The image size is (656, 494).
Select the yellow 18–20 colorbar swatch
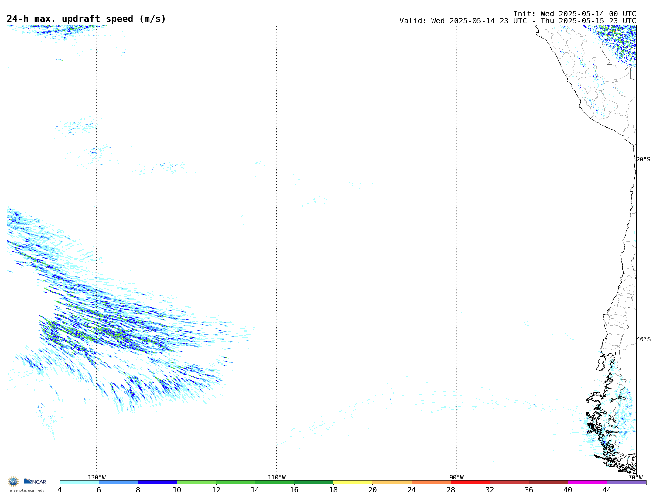[x=353, y=482]
